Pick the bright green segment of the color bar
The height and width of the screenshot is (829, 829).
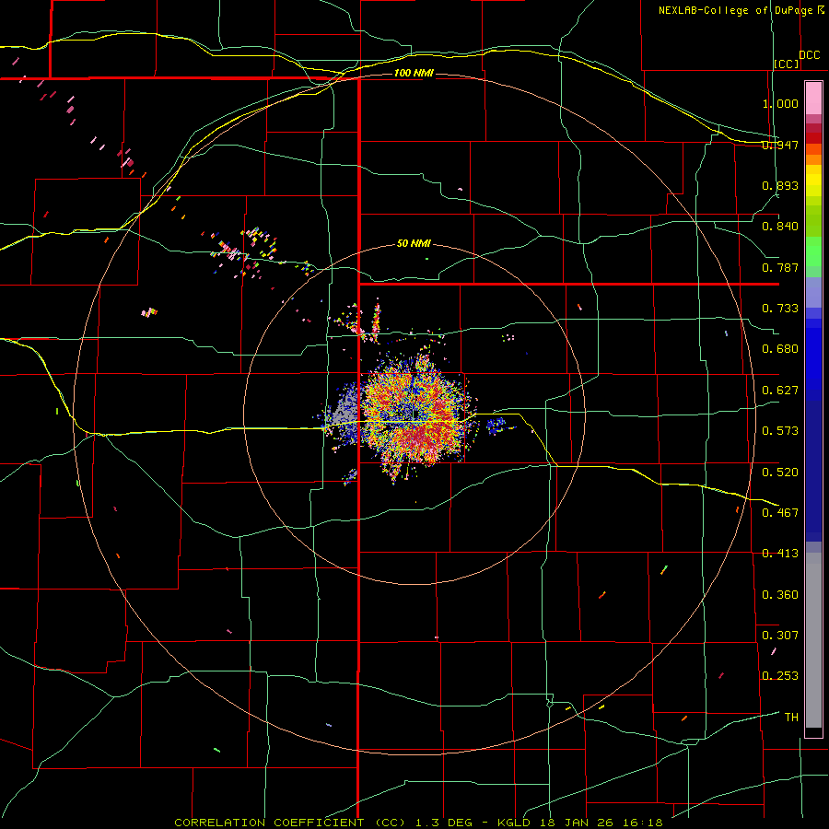(x=813, y=251)
